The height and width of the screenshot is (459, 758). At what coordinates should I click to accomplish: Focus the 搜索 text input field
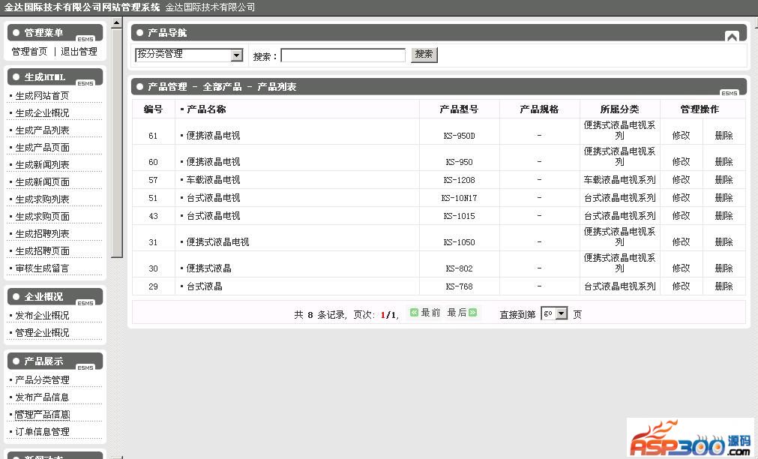(343, 55)
